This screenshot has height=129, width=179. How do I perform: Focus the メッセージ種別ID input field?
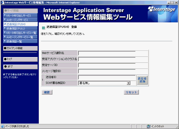[x=107, y=71]
